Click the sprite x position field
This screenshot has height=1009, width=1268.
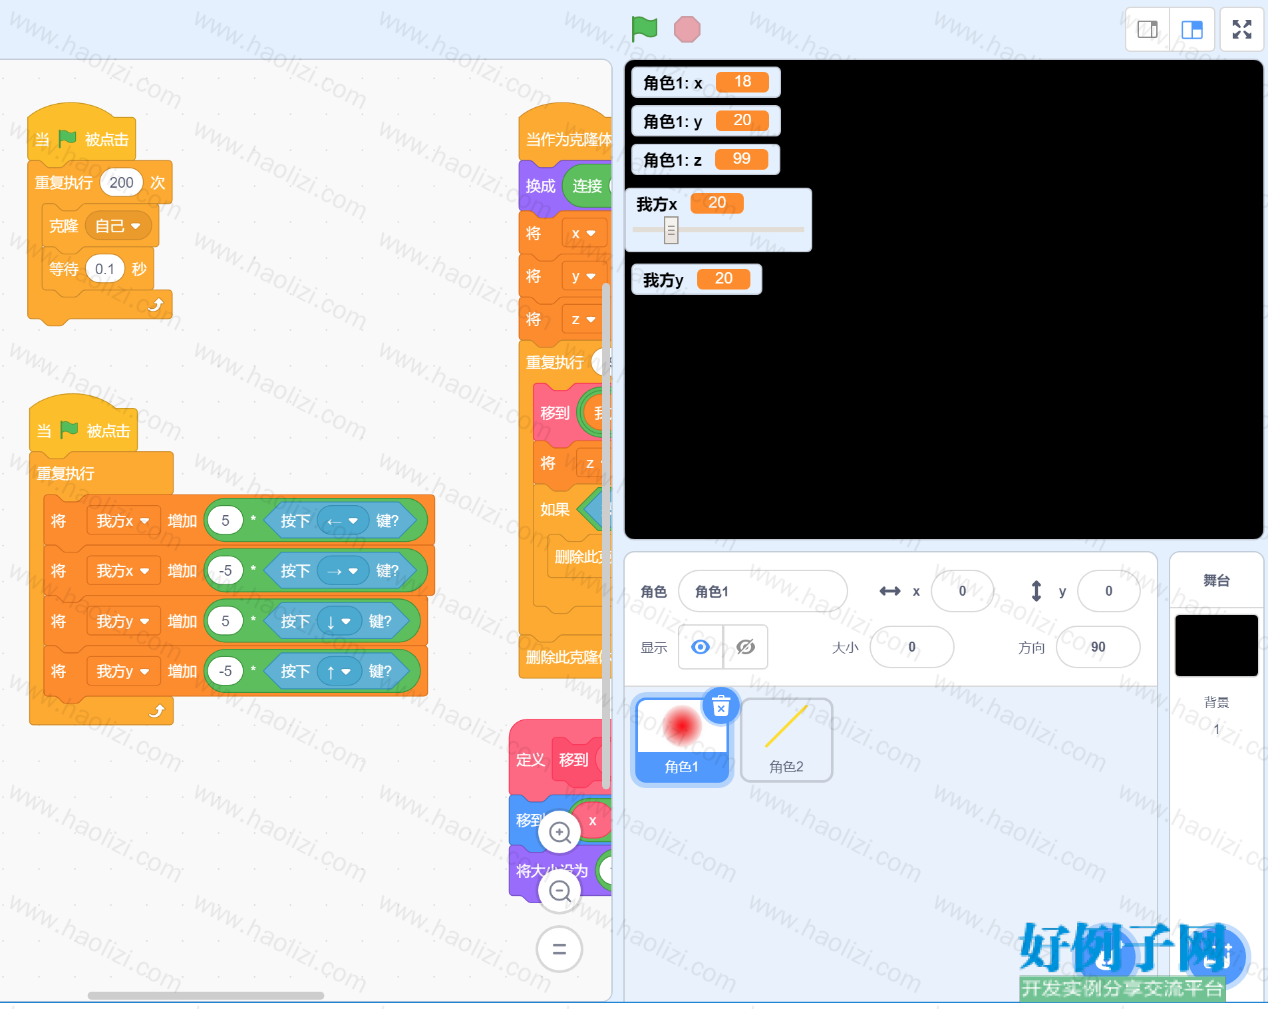click(x=962, y=591)
